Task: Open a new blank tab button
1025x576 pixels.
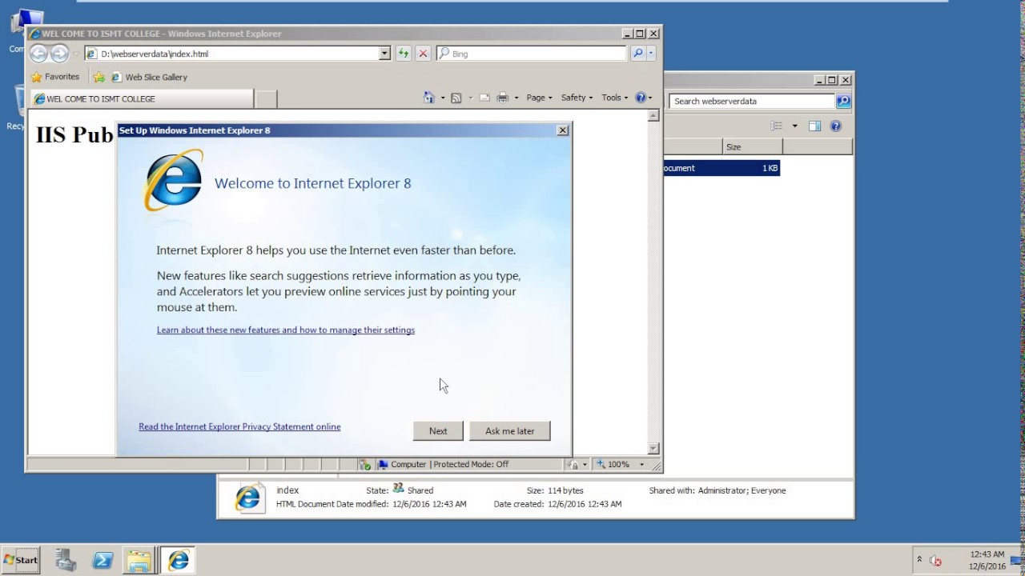Action: [x=266, y=99]
